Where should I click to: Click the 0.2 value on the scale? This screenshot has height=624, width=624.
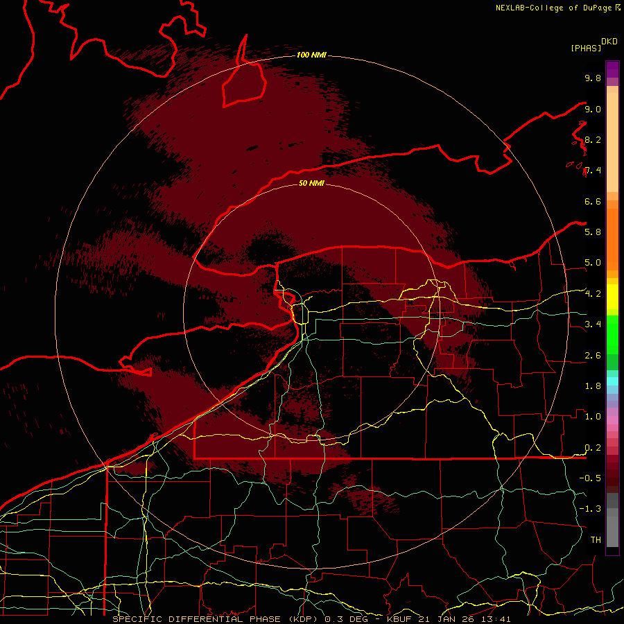click(593, 448)
